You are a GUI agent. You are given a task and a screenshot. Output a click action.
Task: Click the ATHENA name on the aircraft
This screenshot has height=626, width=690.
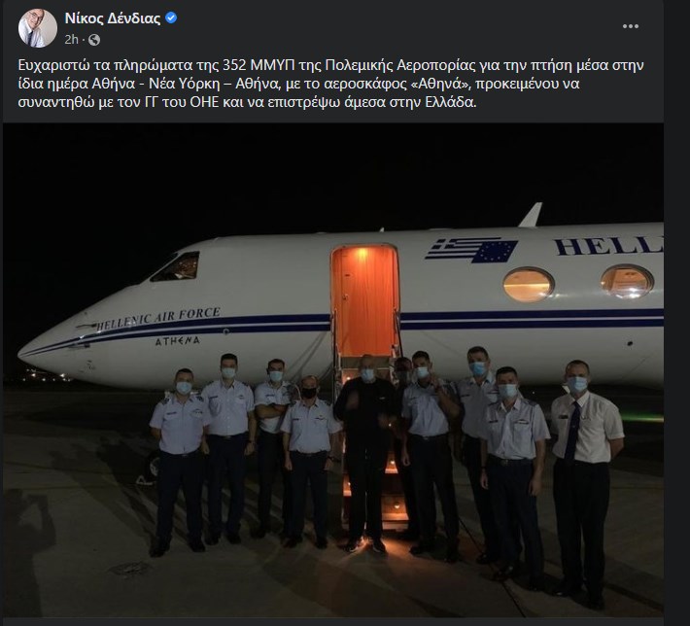pos(177,341)
